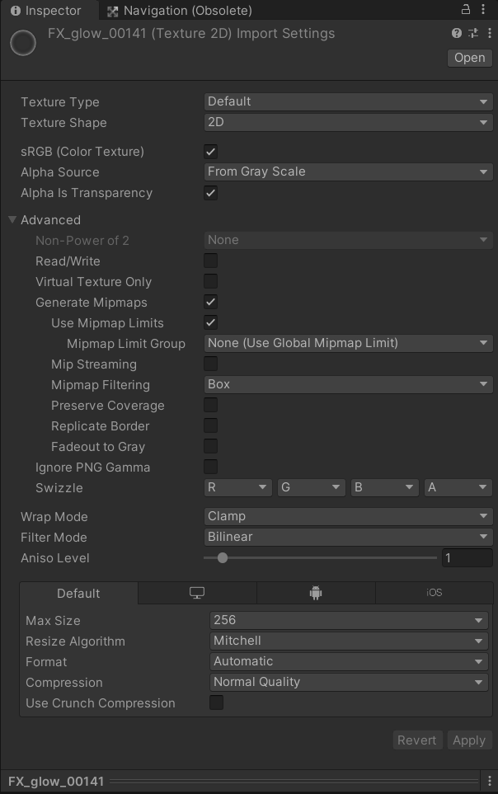
Task: Enable Use Crunch Compression
Action: (x=217, y=703)
